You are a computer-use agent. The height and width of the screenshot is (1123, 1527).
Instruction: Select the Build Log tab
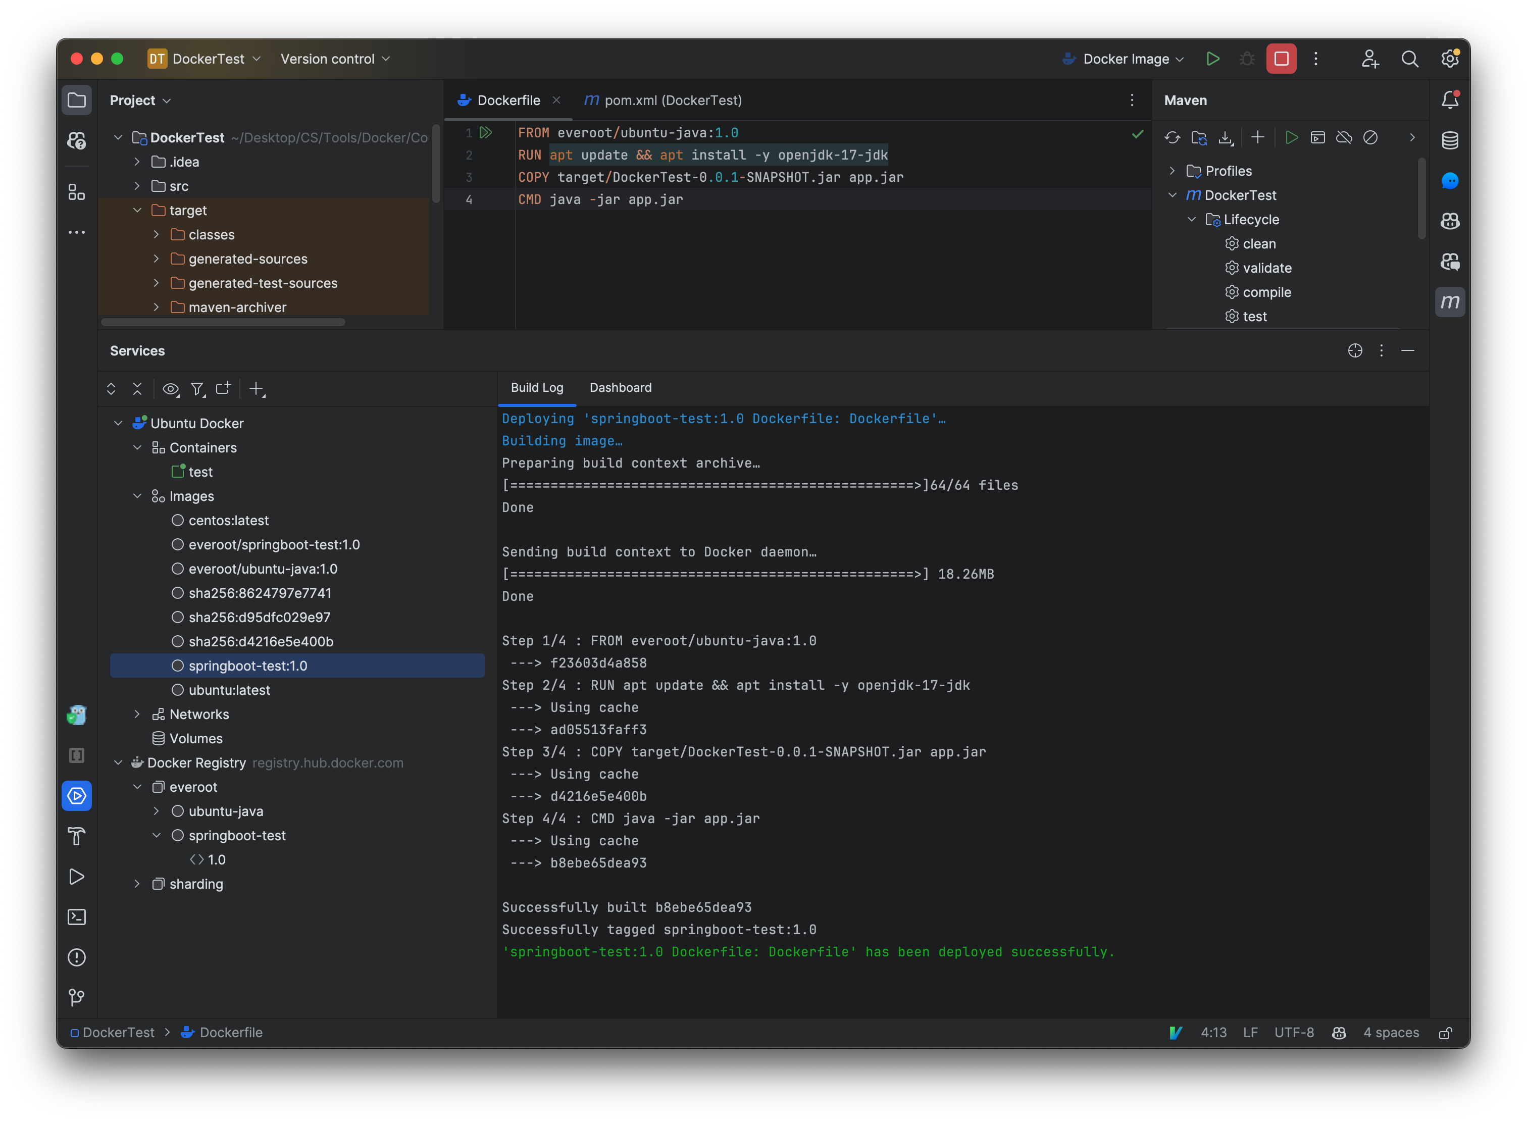pyautogui.click(x=536, y=387)
